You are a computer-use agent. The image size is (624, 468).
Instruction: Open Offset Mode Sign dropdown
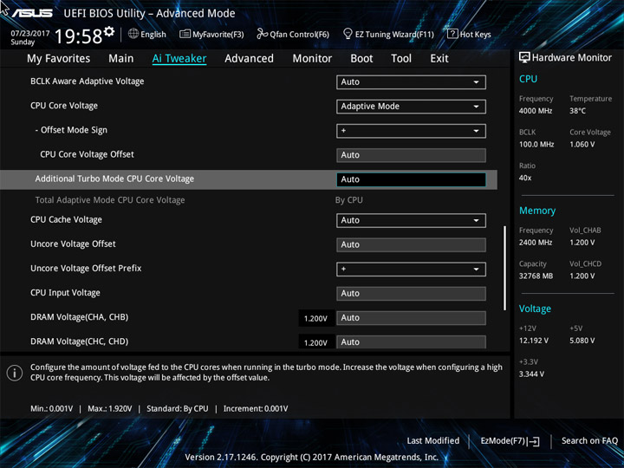(x=411, y=131)
